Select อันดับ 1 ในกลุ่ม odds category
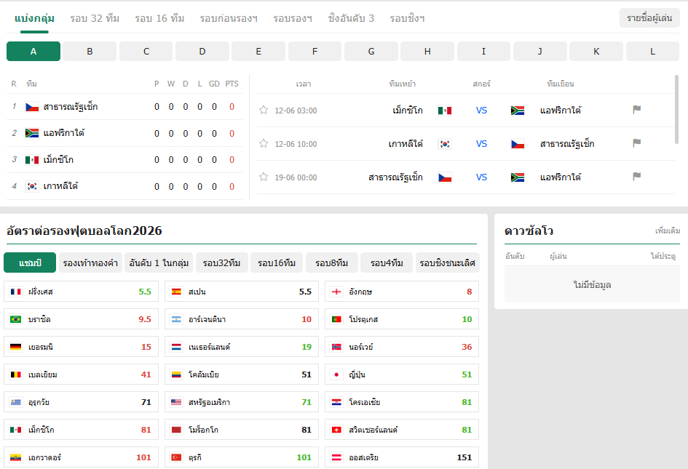This screenshot has width=688, height=469. click(159, 262)
